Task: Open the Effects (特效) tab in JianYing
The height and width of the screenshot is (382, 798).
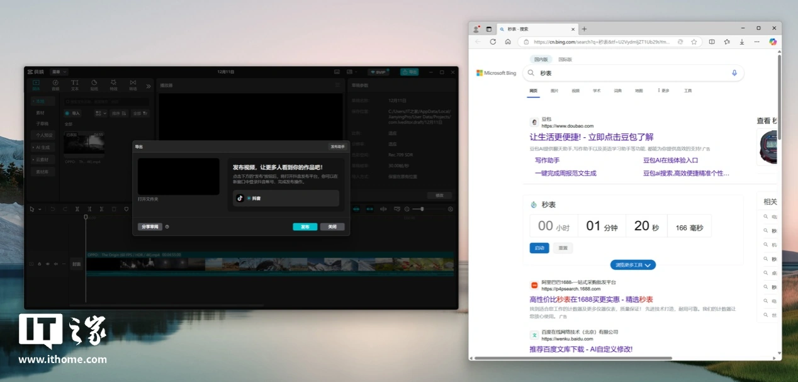Action: (113, 84)
